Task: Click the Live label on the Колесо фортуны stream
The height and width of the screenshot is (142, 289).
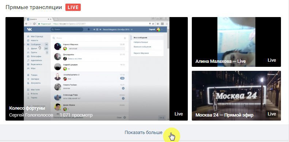Action: 179,114
